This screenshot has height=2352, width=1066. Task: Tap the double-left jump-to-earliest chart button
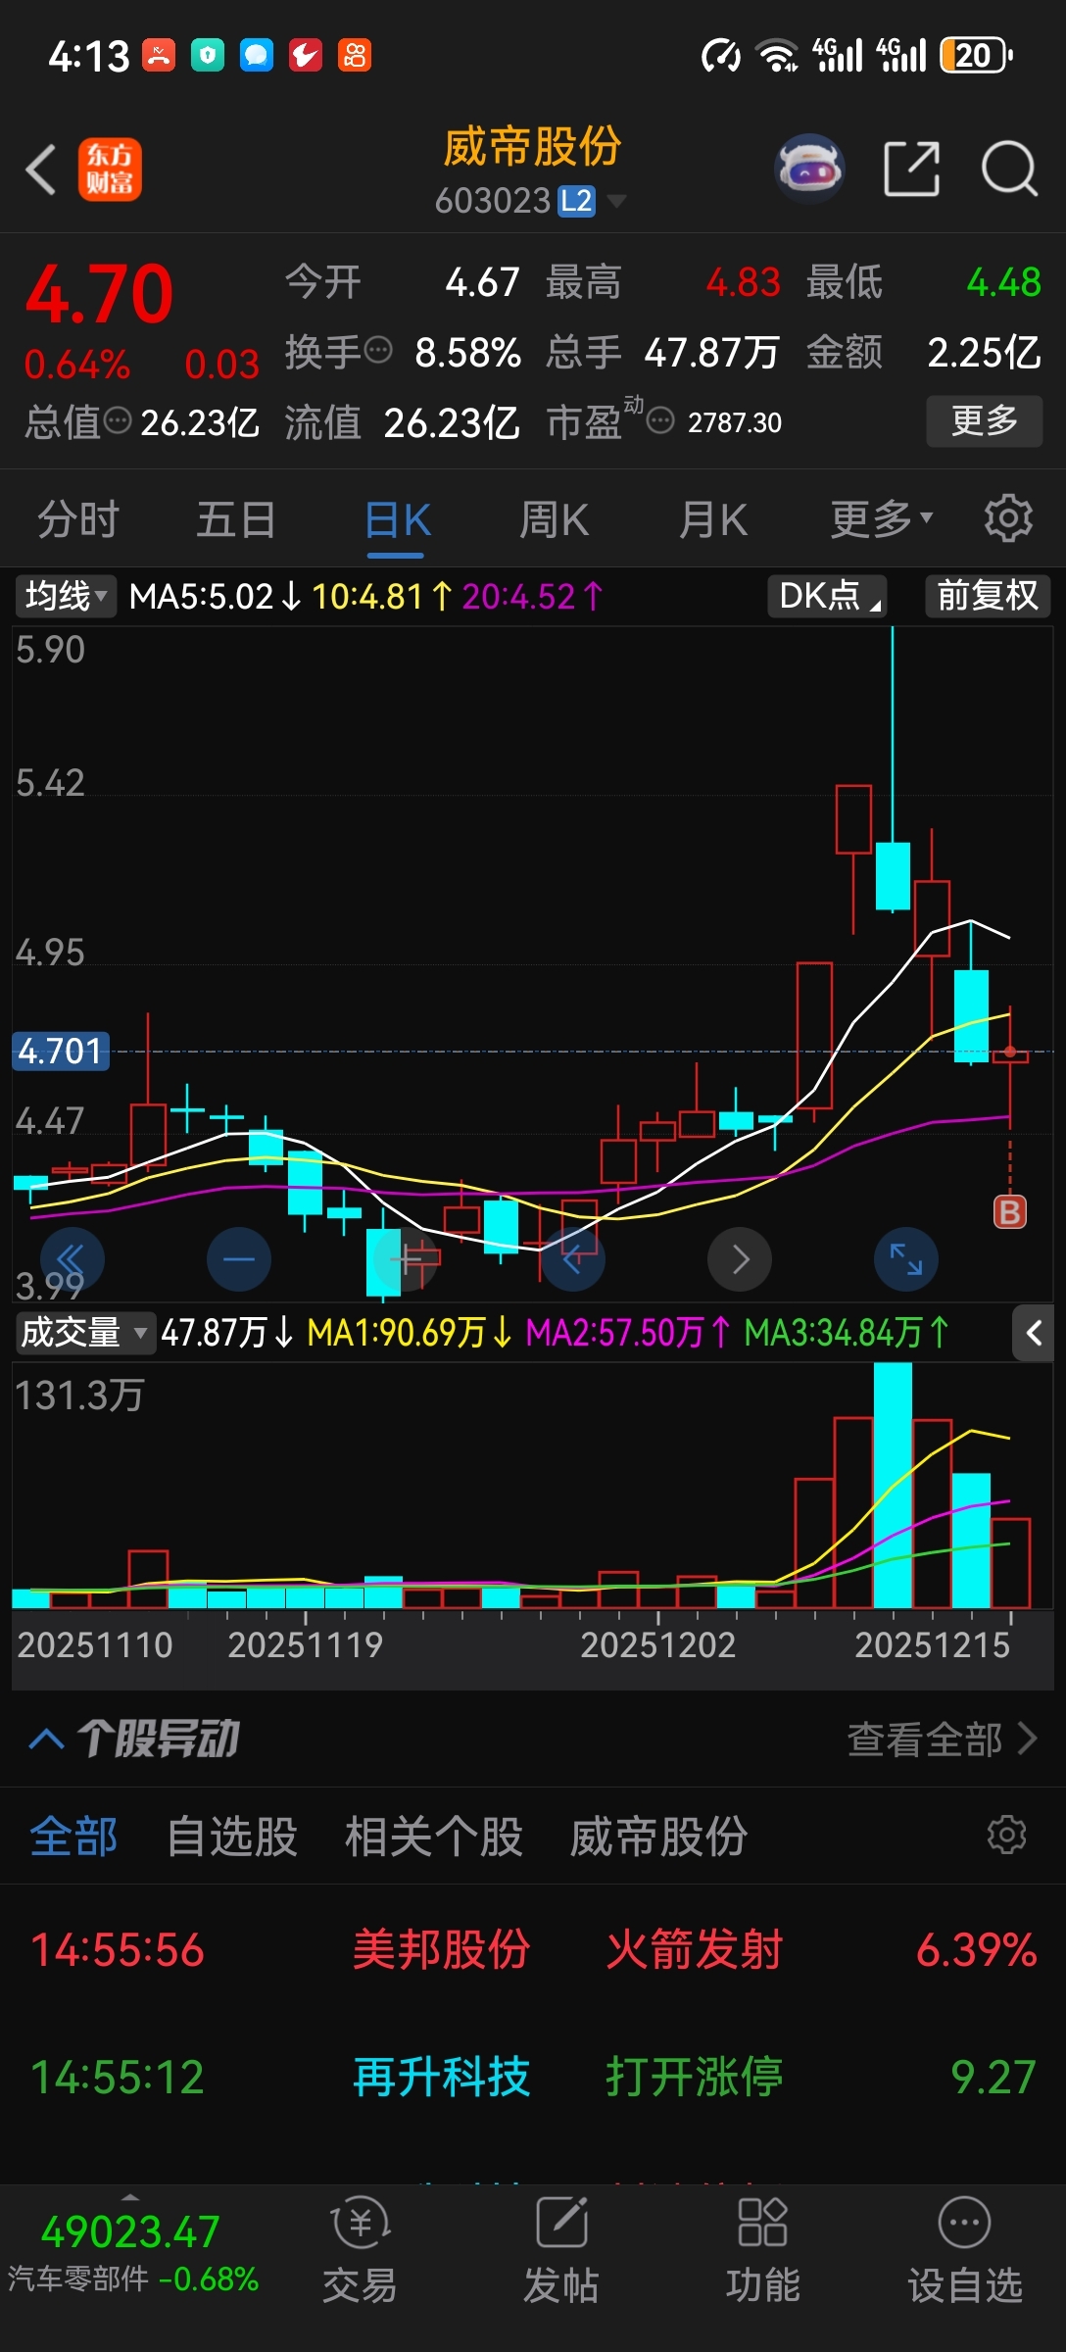(72, 1258)
